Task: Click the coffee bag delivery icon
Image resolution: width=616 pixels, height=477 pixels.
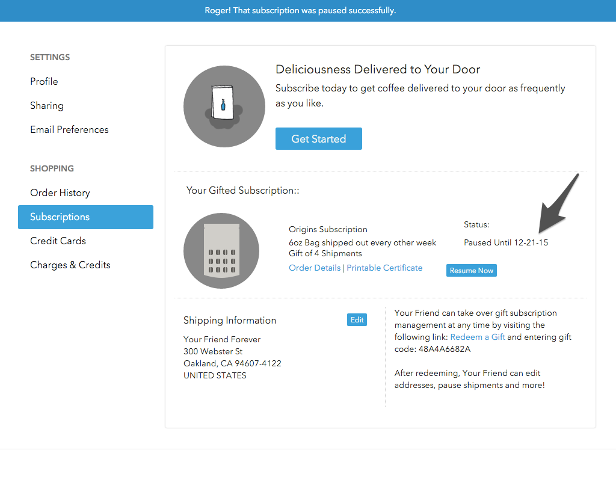Action: point(224,106)
